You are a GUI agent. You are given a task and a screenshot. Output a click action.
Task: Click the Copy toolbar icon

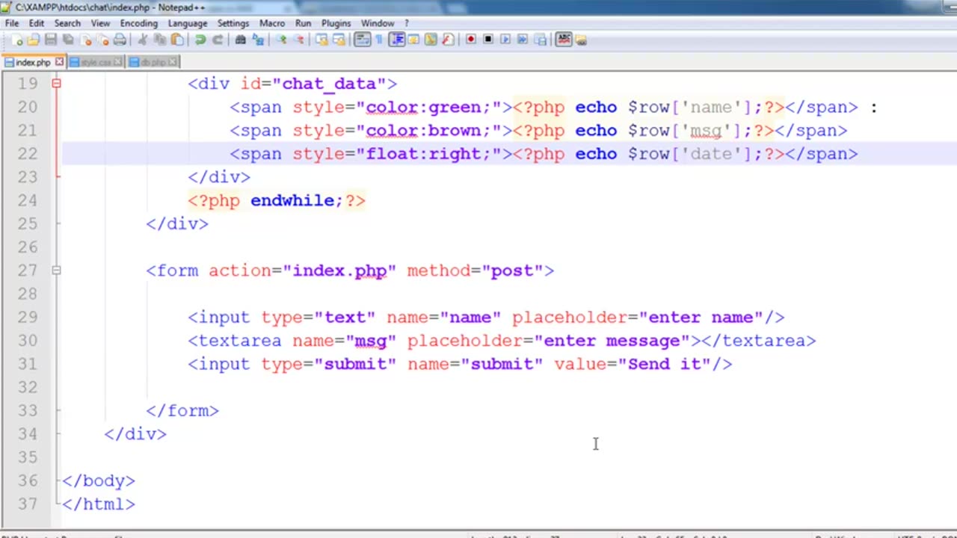[160, 40]
